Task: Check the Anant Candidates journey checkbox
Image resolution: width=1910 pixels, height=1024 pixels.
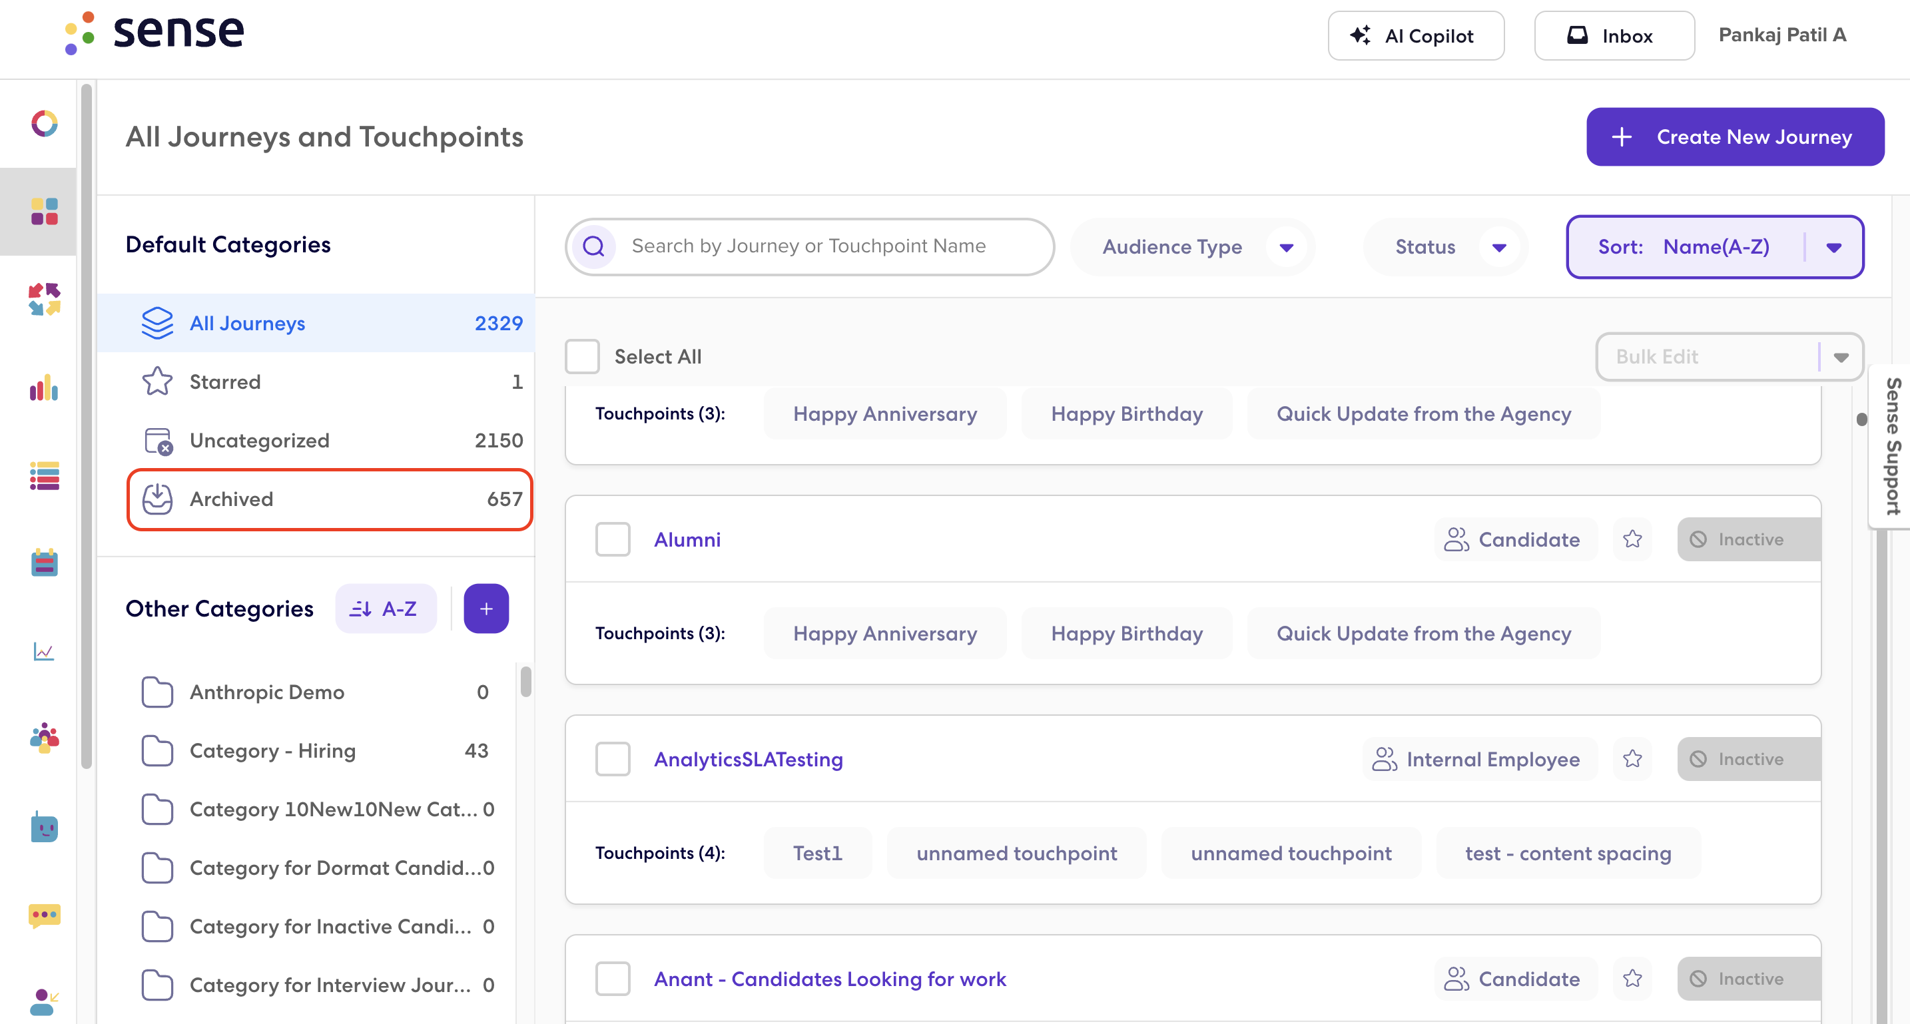Action: pyautogui.click(x=613, y=978)
